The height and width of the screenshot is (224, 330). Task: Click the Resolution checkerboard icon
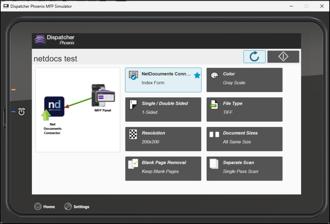[x=133, y=134]
